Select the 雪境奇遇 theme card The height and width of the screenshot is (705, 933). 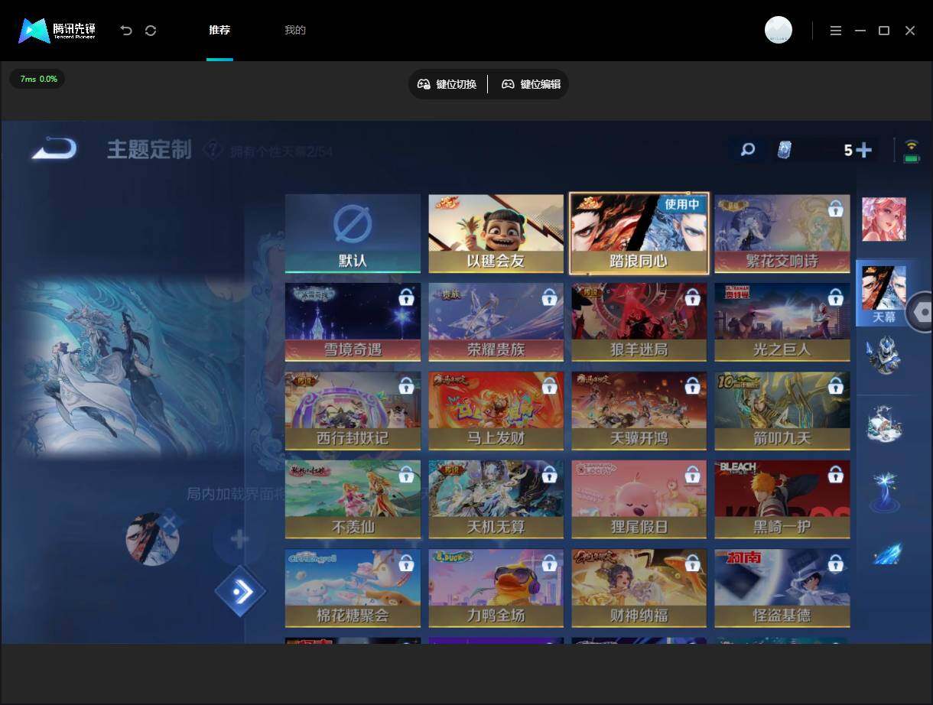coord(353,322)
